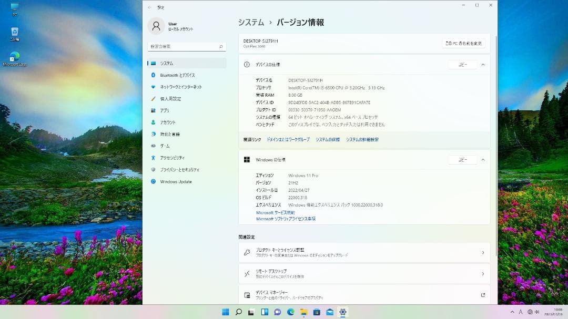The image size is (568, 319).
Task: Collapse the Windows の仕様 section
Action: click(x=483, y=159)
